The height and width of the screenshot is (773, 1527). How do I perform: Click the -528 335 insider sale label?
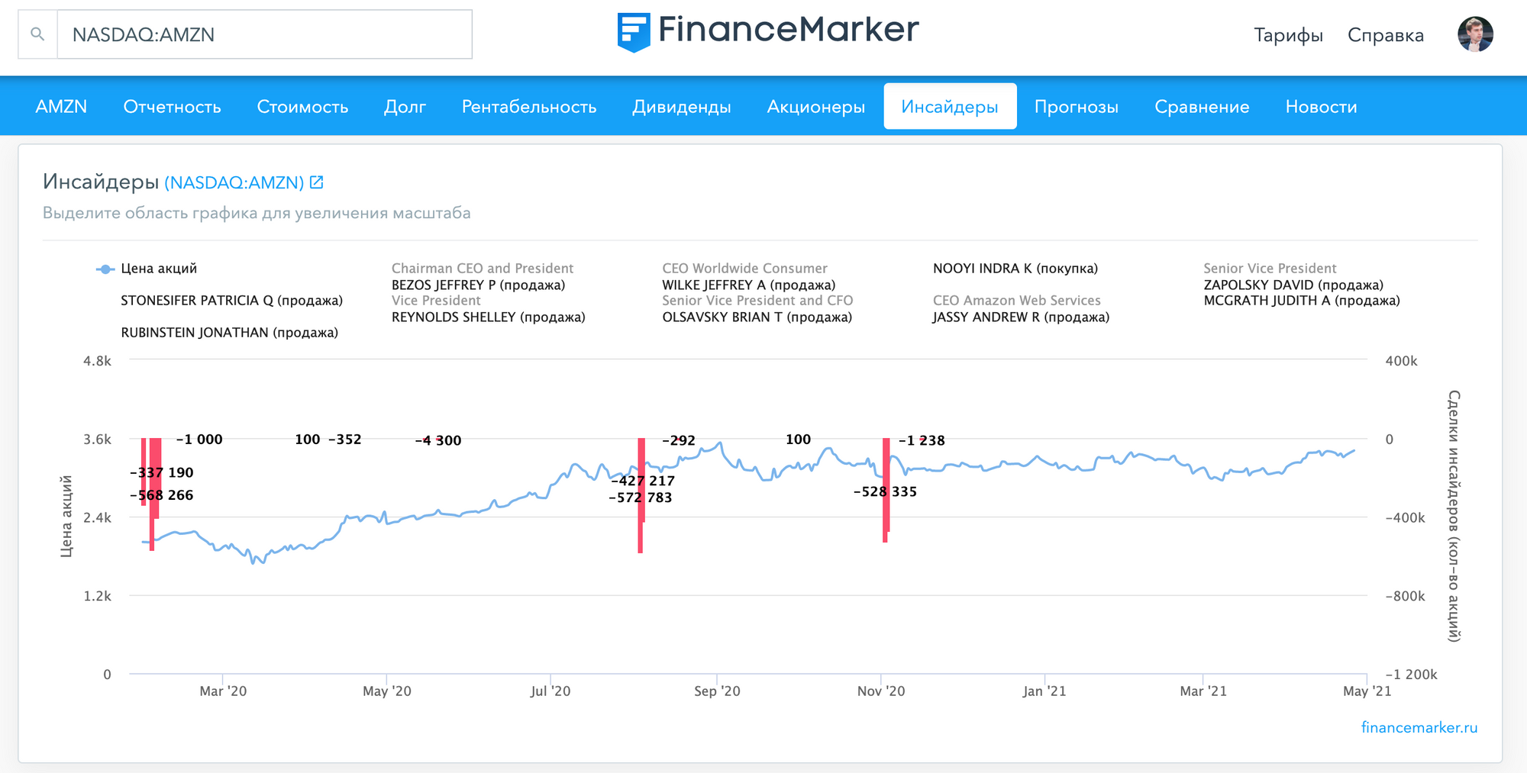(885, 491)
